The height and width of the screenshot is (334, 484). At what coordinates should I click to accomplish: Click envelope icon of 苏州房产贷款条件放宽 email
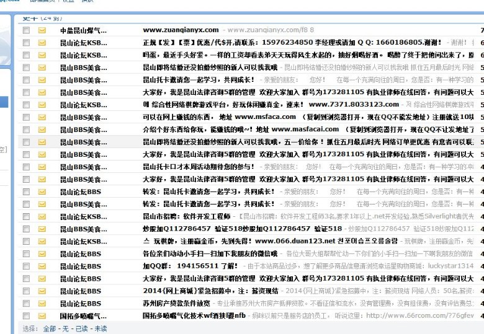tap(42, 303)
